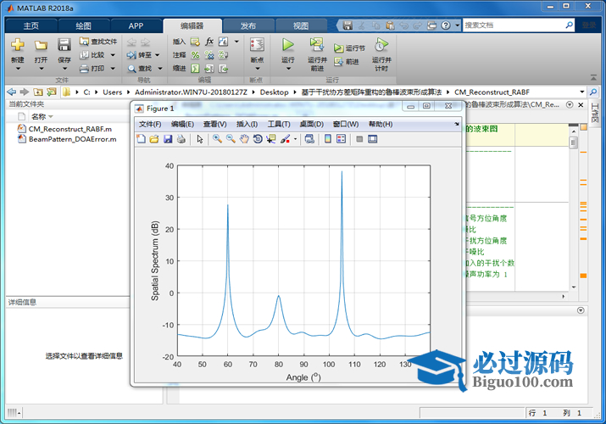The width and height of the screenshot is (606, 424).
Task: Open the Brush tool color dropdown arrow
Action: (295, 139)
